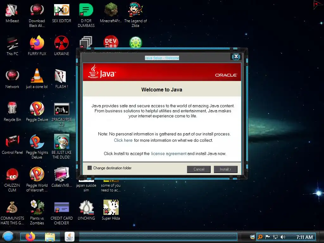Close the Java Setup dialog with X

236,56
